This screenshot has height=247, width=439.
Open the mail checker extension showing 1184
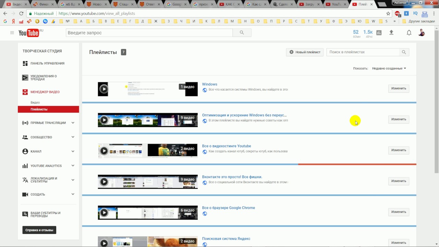point(425,14)
